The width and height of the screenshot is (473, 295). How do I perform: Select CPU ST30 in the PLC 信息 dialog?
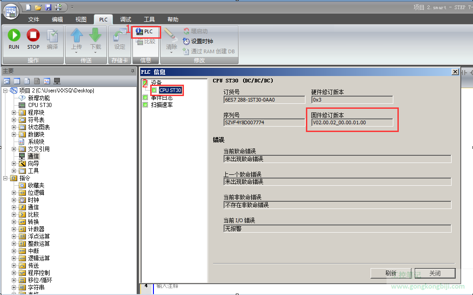point(170,90)
